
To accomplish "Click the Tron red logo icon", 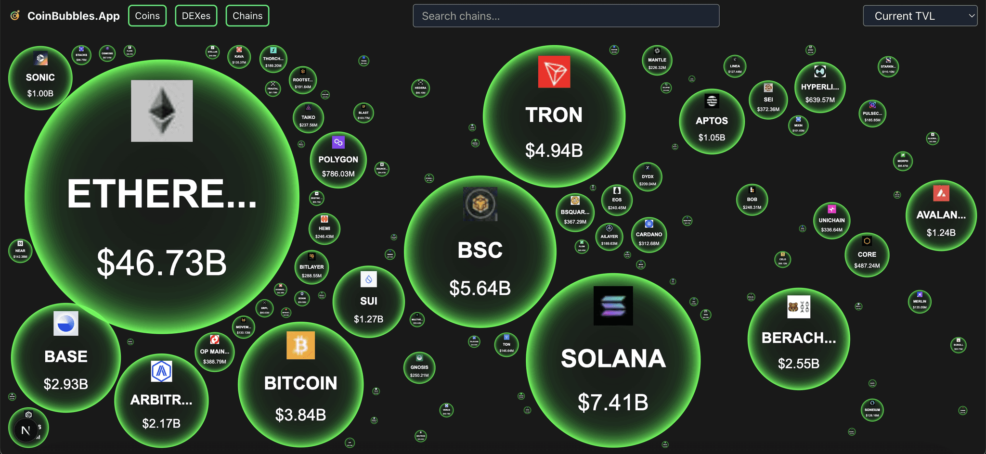I will coord(554,72).
